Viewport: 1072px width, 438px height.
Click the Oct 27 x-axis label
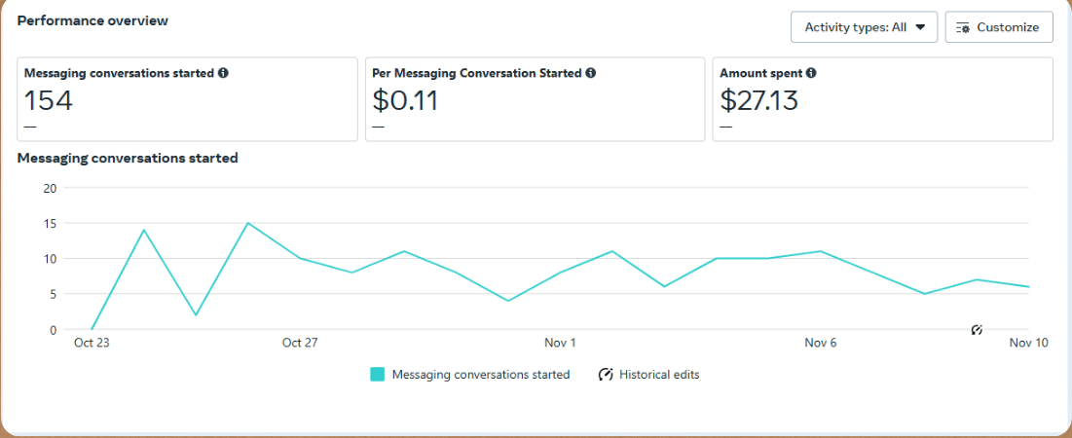pos(300,343)
